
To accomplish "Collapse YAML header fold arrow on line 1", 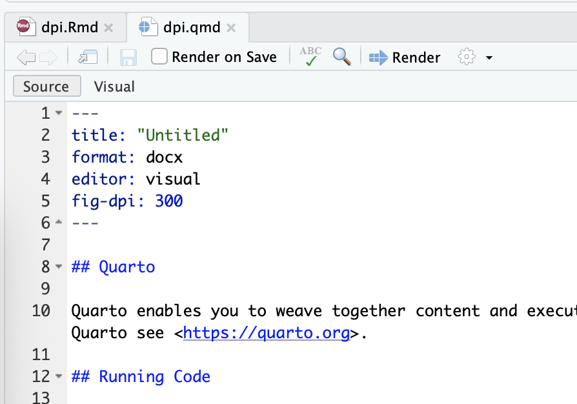I will pyautogui.click(x=59, y=113).
